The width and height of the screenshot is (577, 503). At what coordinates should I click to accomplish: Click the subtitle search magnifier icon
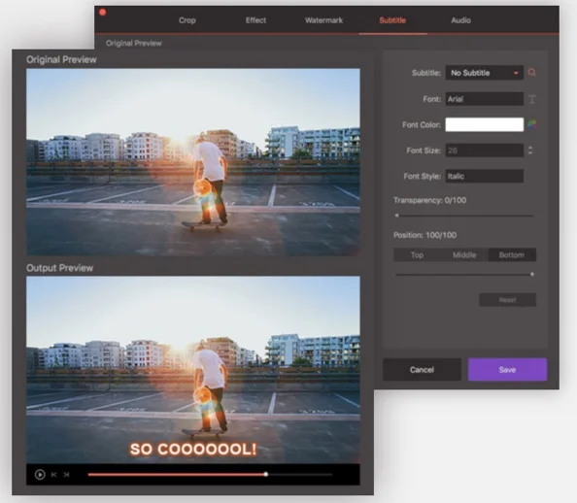pyautogui.click(x=531, y=73)
